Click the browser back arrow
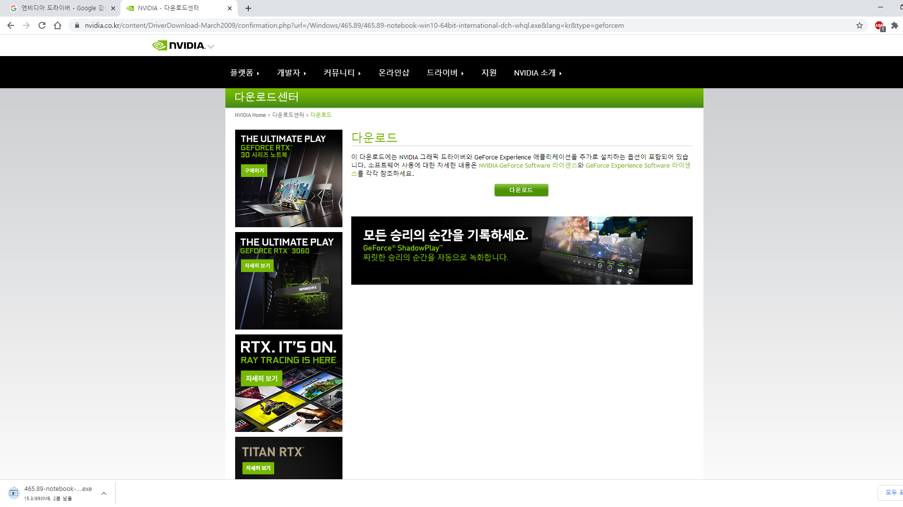The image size is (903, 507). (x=11, y=25)
